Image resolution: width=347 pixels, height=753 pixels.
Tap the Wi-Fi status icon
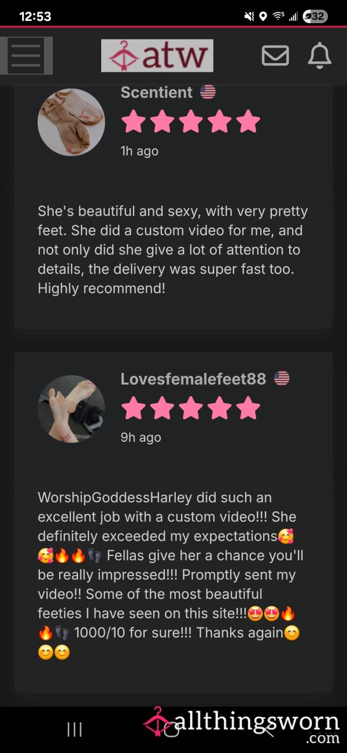tap(279, 16)
